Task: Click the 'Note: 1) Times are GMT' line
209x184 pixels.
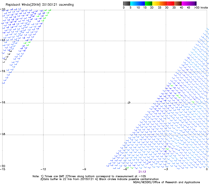Action: click(x=89, y=176)
